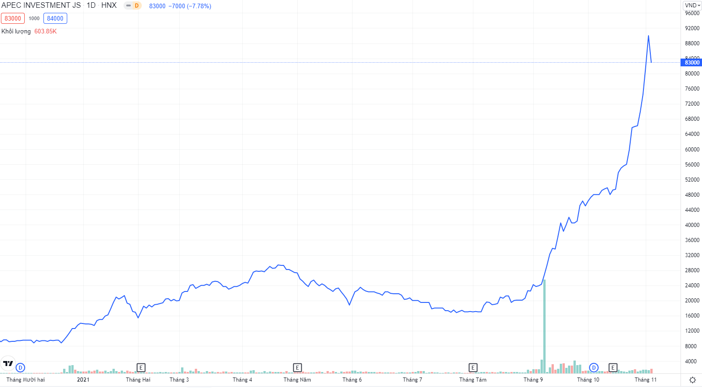Click Tháng 9 on the time axis
702x388 pixels.
click(x=533, y=380)
